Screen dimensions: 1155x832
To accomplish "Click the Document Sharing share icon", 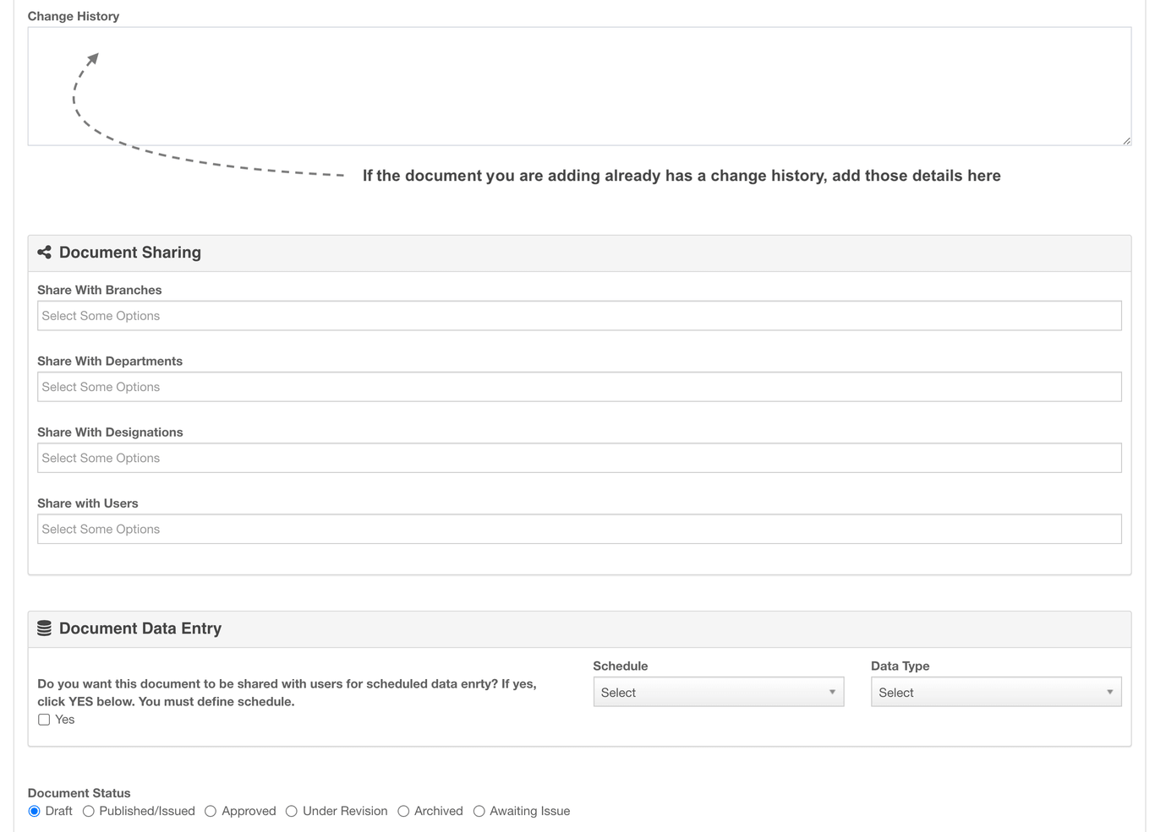I will [45, 253].
